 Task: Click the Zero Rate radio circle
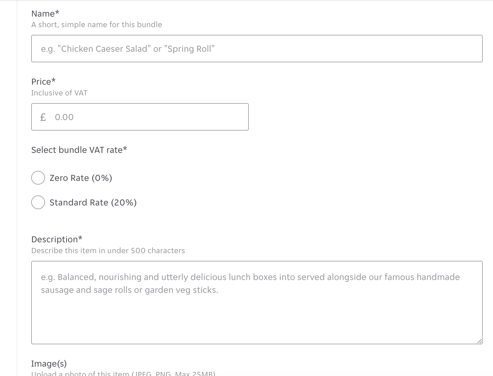pos(38,178)
